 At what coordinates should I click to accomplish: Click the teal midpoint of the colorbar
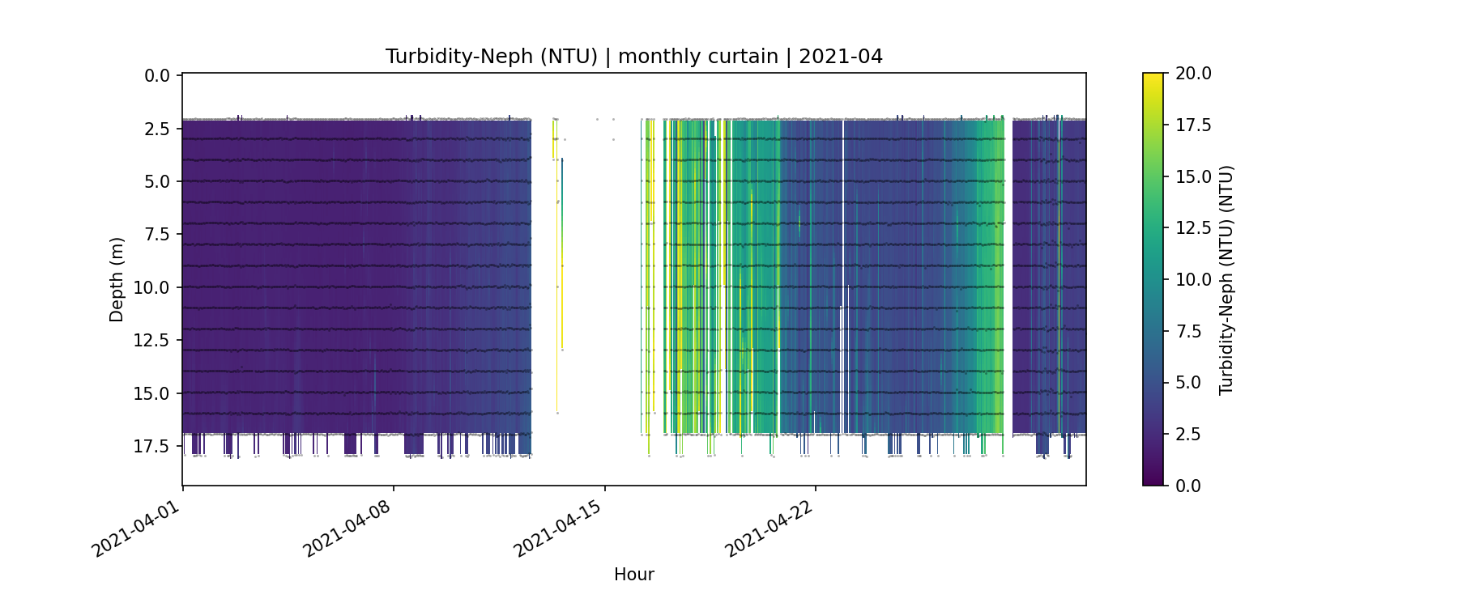click(x=1153, y=279)
